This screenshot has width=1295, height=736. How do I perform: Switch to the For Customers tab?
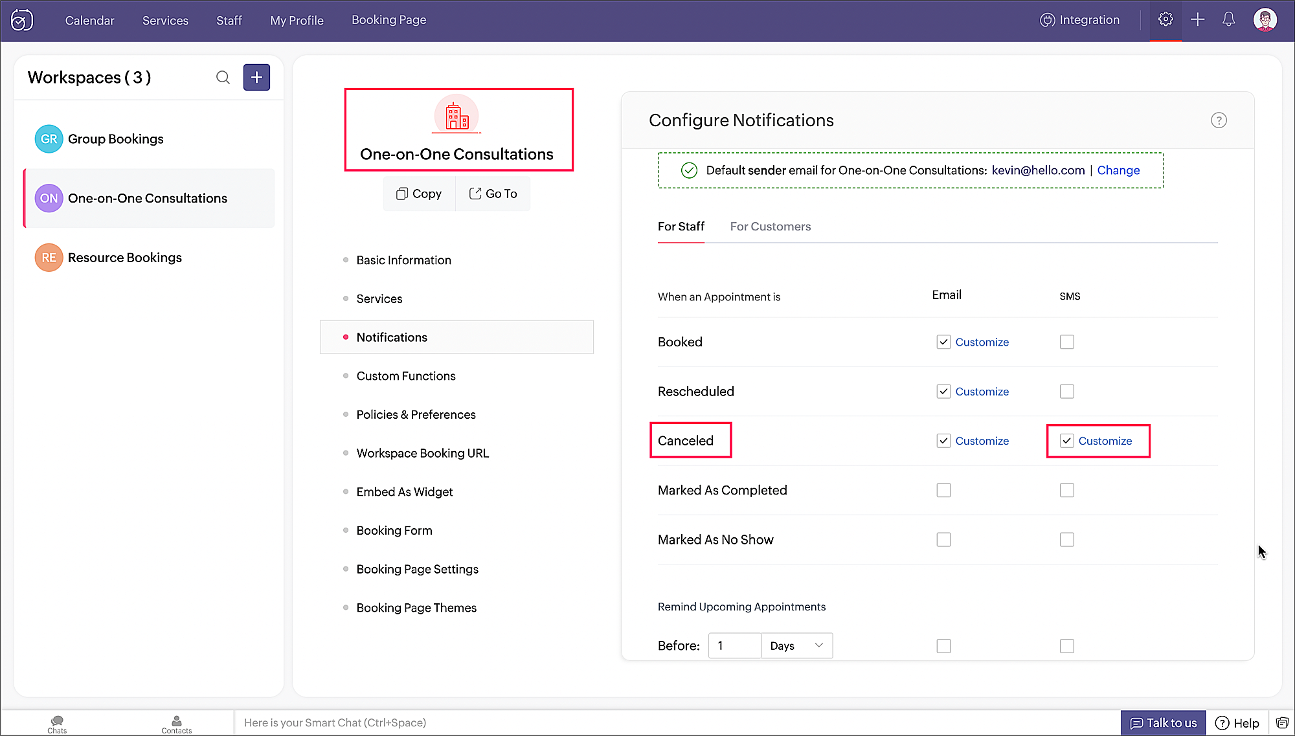tap(770, 227)
